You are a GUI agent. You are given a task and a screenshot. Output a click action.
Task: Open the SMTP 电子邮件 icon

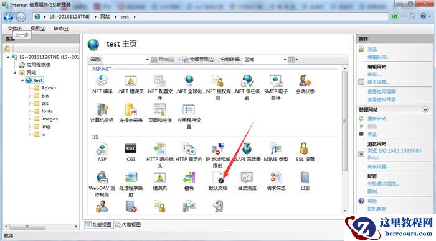coord(276,81)
